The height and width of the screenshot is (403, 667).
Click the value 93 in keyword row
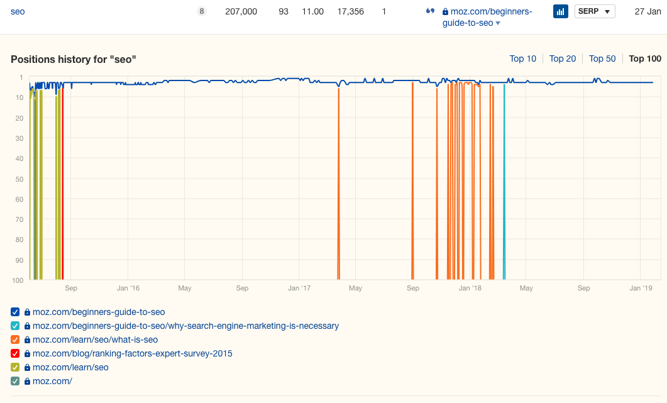pos(284,11)
